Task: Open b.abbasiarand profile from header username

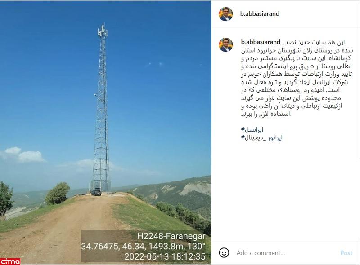Action: coord(260,13)
